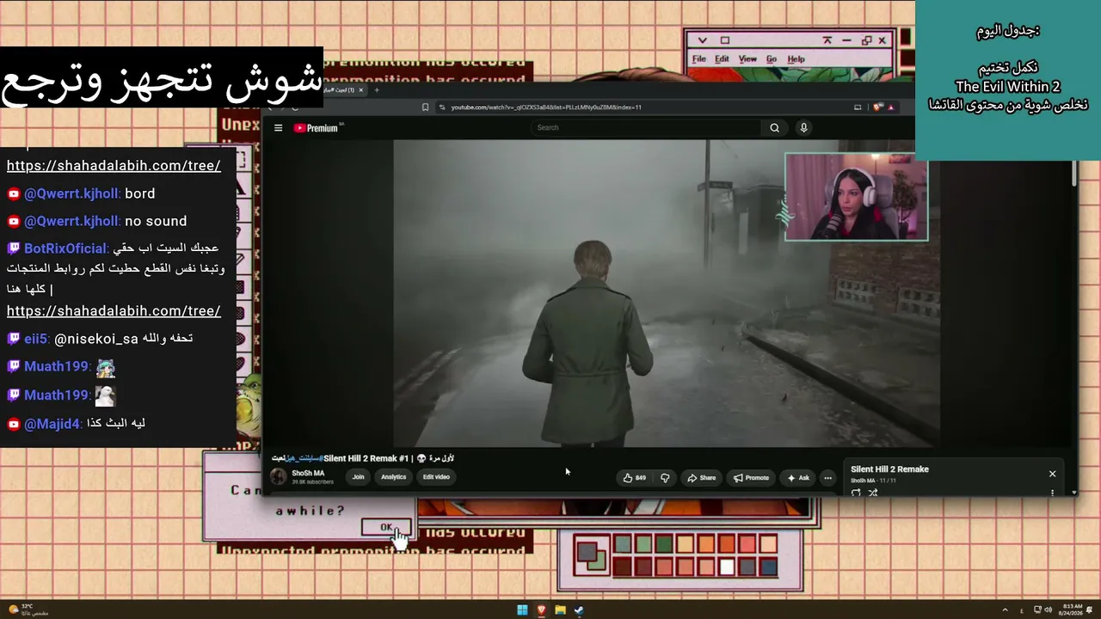Screen dimensions: 1101x619
Task: Focus the YouTube search box
Action: pyautogui.click(x=645, y=128)
